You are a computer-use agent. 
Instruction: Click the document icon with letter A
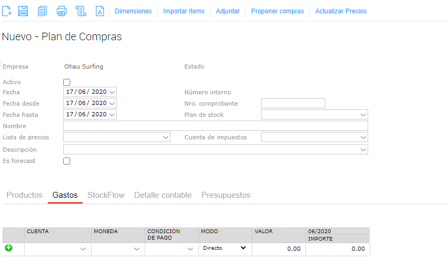coord(100,11)
